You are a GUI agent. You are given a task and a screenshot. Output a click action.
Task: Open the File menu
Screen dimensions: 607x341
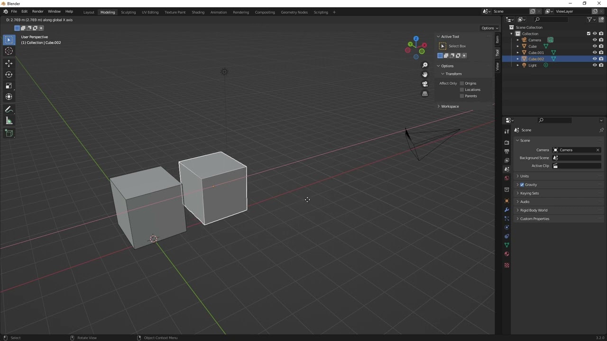point(14,11)
